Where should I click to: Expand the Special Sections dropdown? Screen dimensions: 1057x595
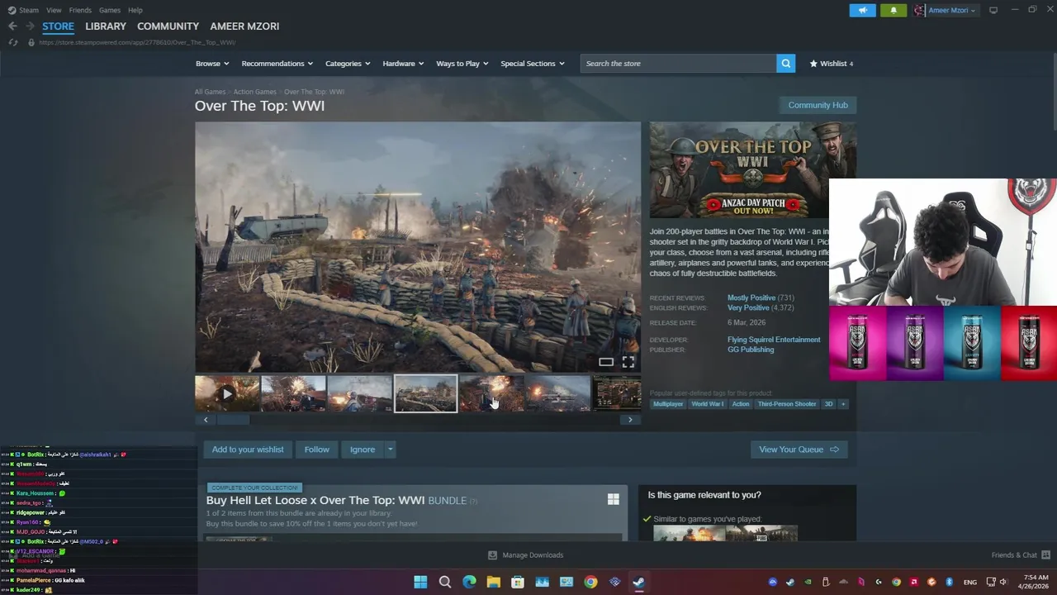[x=533, y=64]
